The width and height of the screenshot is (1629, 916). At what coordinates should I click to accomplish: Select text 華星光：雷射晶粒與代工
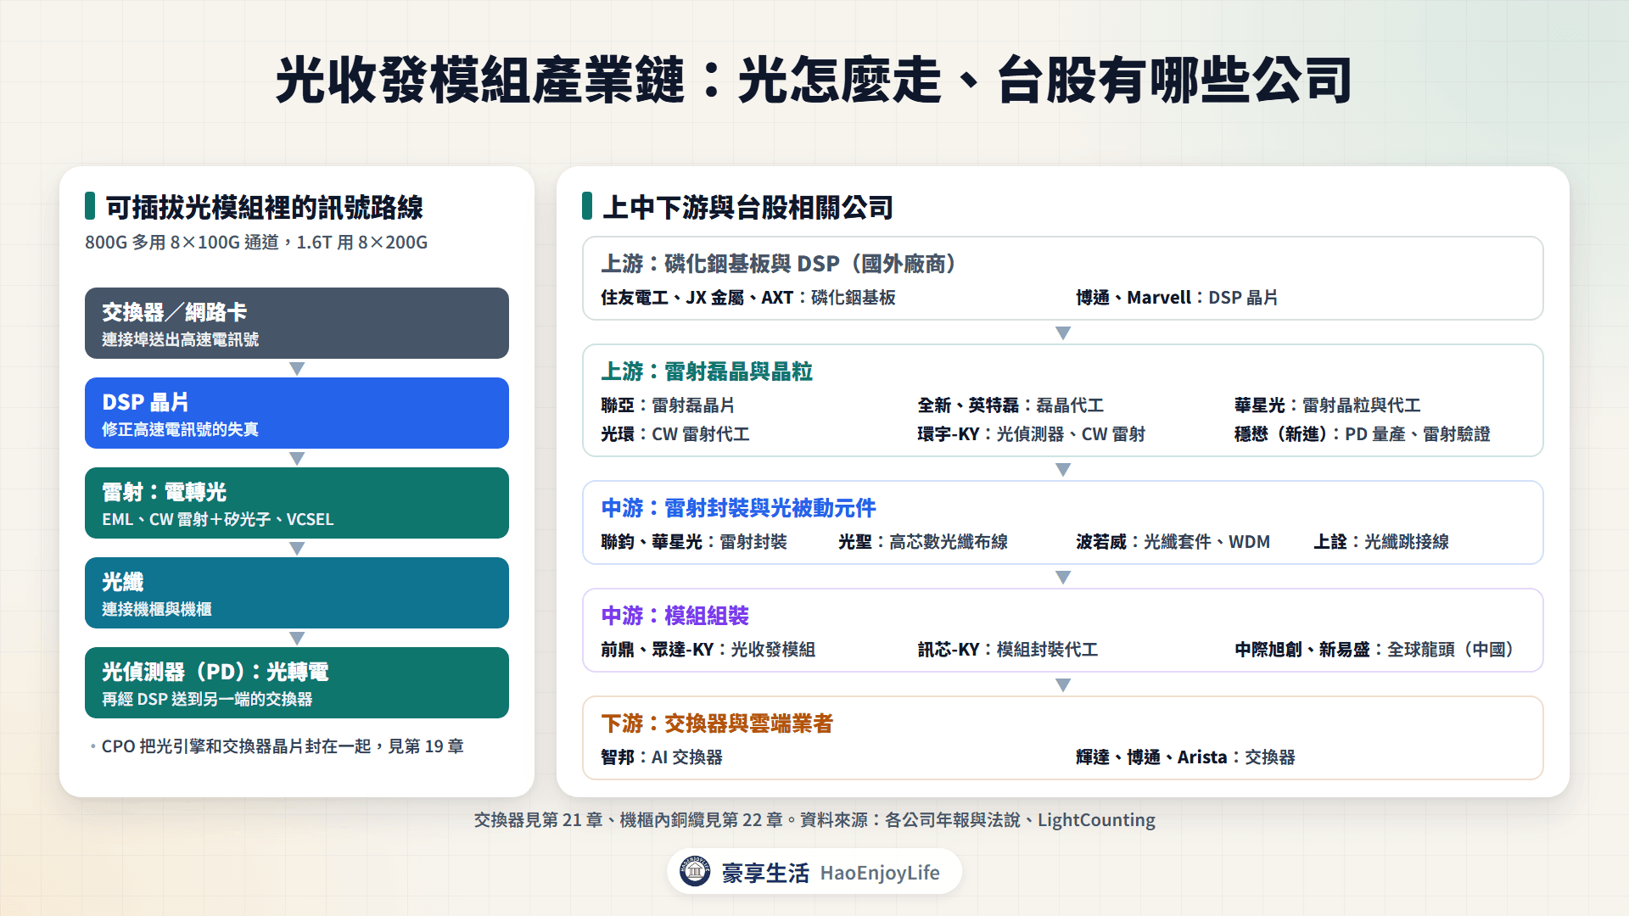click(x=1327, y=405)
